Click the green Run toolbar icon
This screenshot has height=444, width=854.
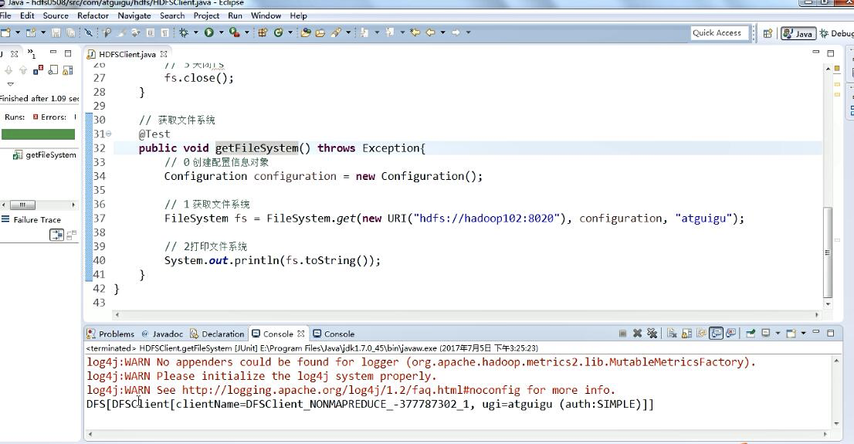coord(209,32)
